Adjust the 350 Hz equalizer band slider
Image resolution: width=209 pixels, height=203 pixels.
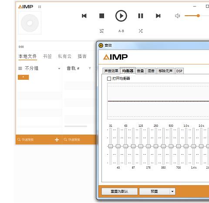163,146
